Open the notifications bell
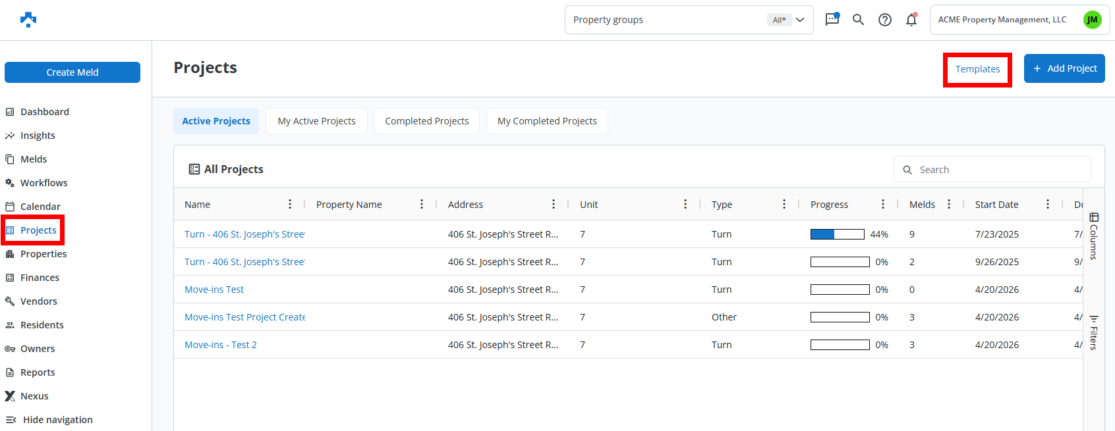 (911, 20)
